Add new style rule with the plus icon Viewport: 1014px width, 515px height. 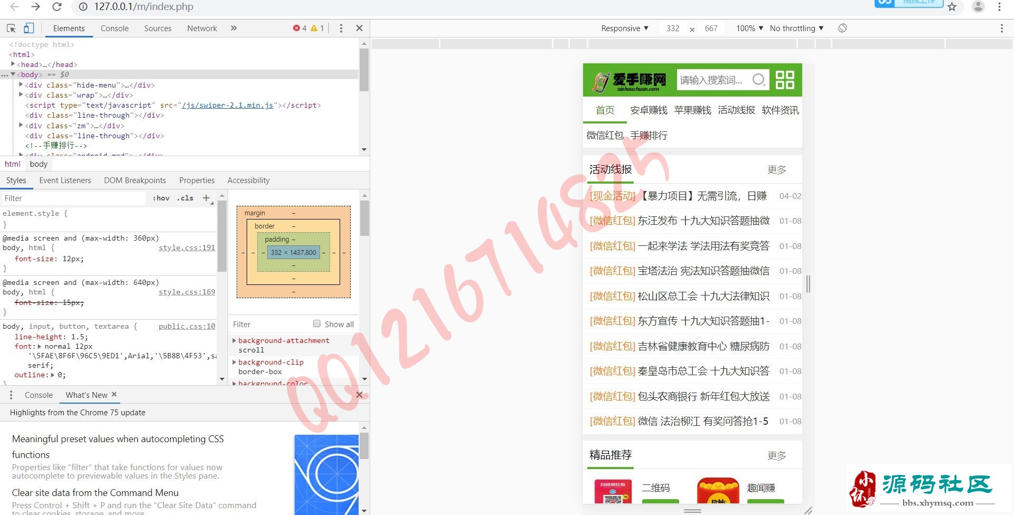click(x=206, y=198)
